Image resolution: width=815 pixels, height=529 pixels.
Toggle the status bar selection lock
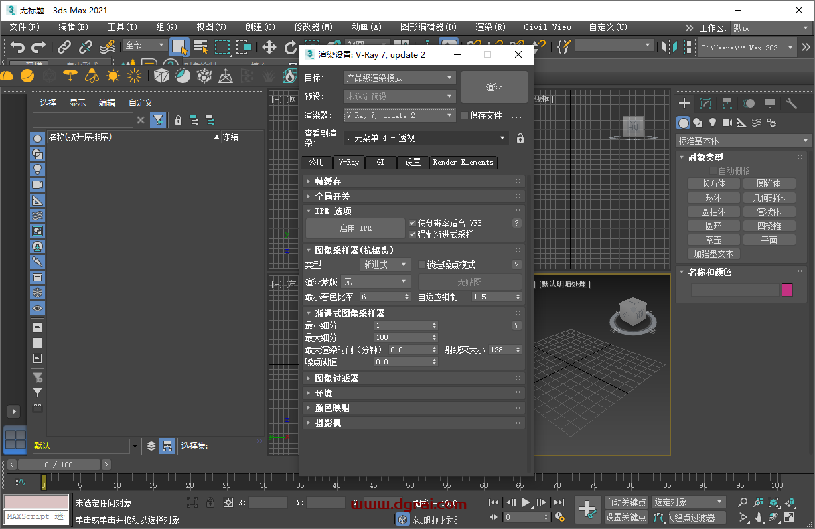point(210,502)
